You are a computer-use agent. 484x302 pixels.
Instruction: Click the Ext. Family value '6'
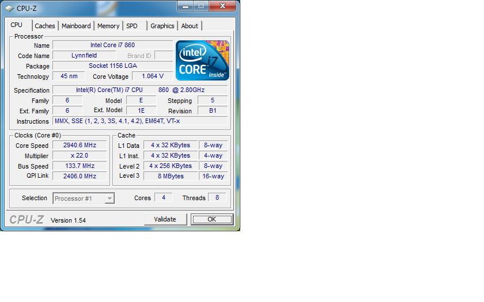pyautogui.click(x=67, y=110)
